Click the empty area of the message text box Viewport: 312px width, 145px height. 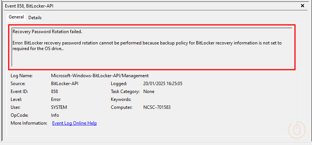[152, 60]
